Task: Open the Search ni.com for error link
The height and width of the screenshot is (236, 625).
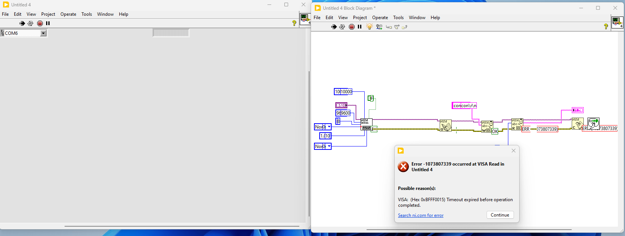Action: coord(421,215)
